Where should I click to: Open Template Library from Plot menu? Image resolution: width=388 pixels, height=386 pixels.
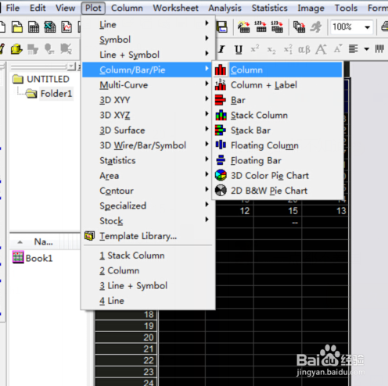[148, 236]
